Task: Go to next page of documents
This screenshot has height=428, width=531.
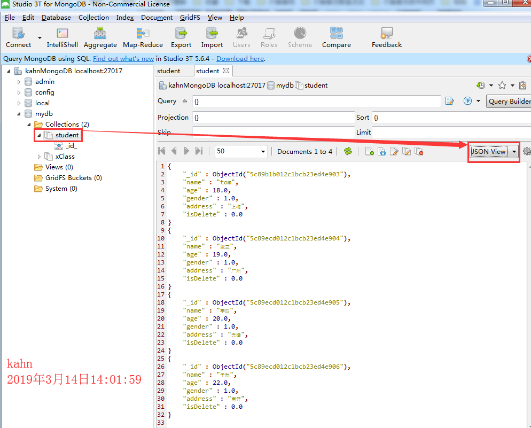Action: pyautogui.click(x=186, y=151)
